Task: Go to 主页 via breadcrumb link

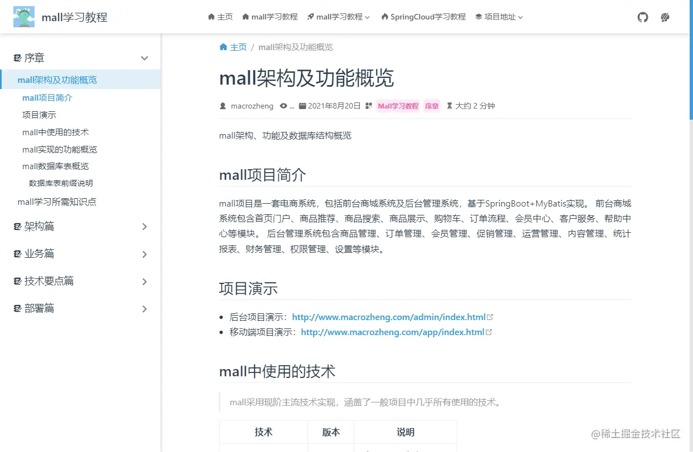Action: [x=238, y=47]
